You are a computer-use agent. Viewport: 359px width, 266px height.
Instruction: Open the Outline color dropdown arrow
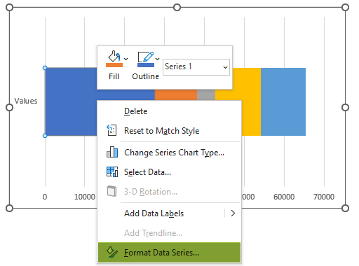(x=158, y=59)
